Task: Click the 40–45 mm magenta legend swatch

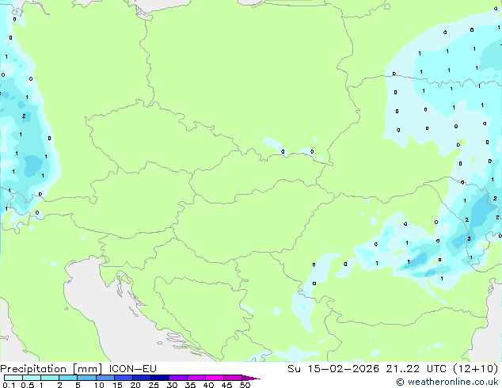Action: (x=215, y=378)
